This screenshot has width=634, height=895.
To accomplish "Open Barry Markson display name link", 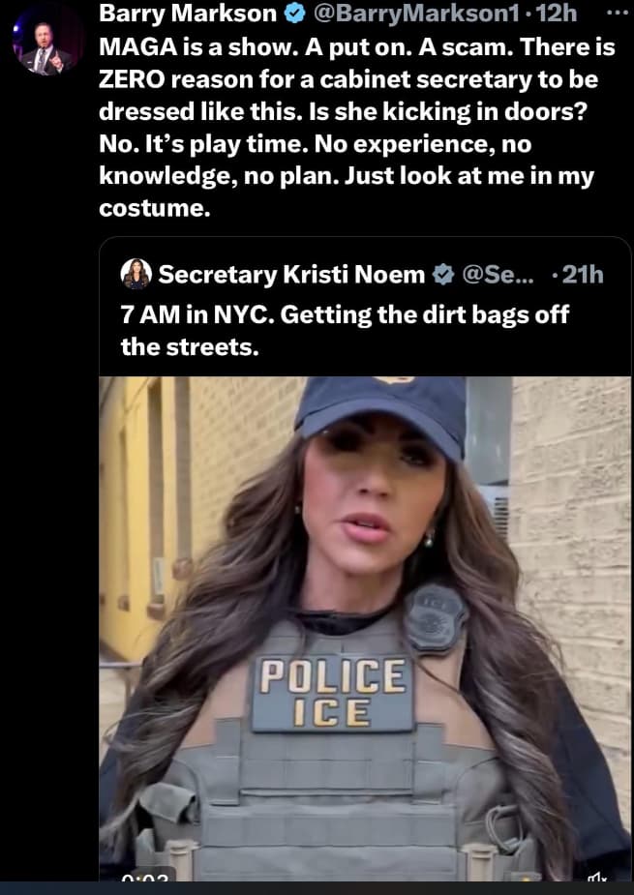I will pyautogui.click(x=188, y=14).
